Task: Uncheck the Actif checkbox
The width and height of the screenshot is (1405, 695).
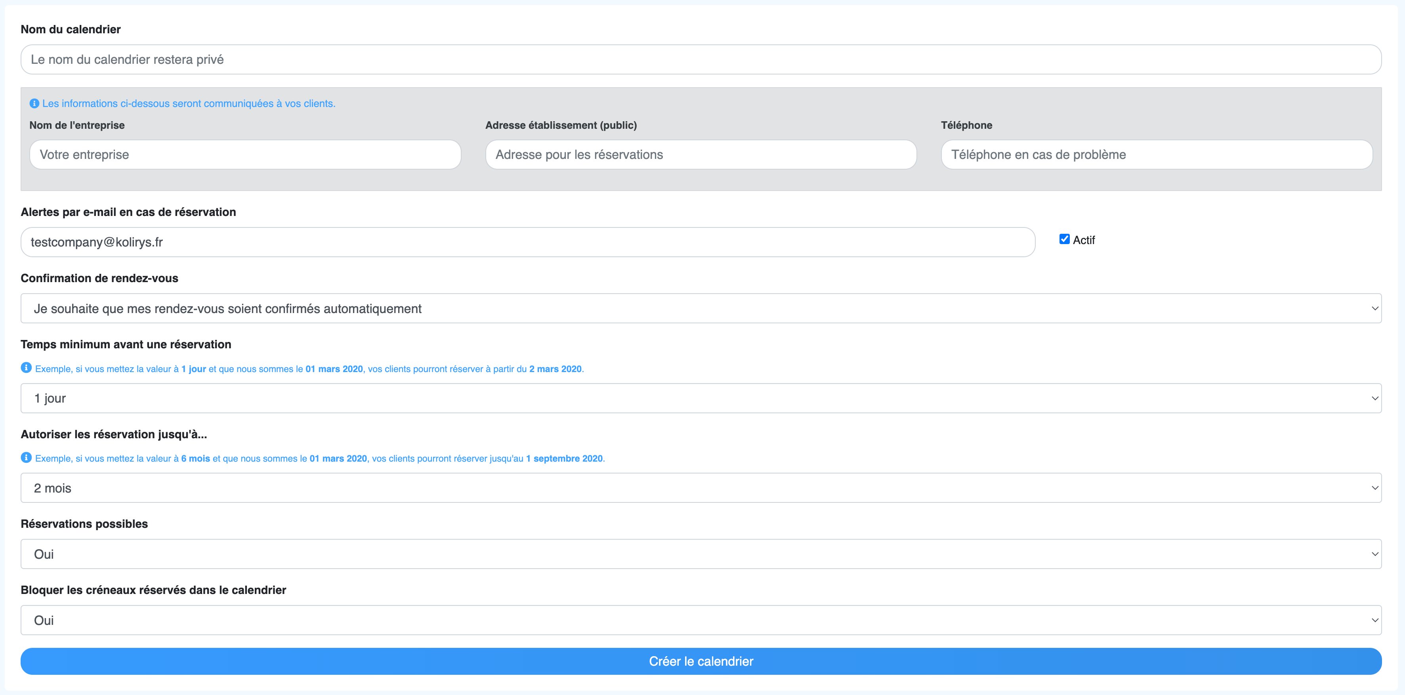Action: coord(1064,239)
